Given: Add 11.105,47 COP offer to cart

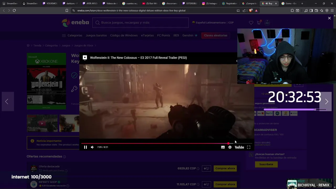Looking at the screenshot, I should 206,185.
